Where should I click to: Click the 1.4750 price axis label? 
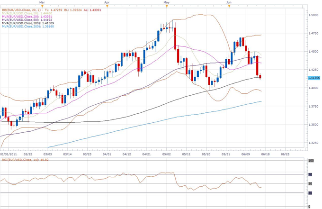click(313, 33)
